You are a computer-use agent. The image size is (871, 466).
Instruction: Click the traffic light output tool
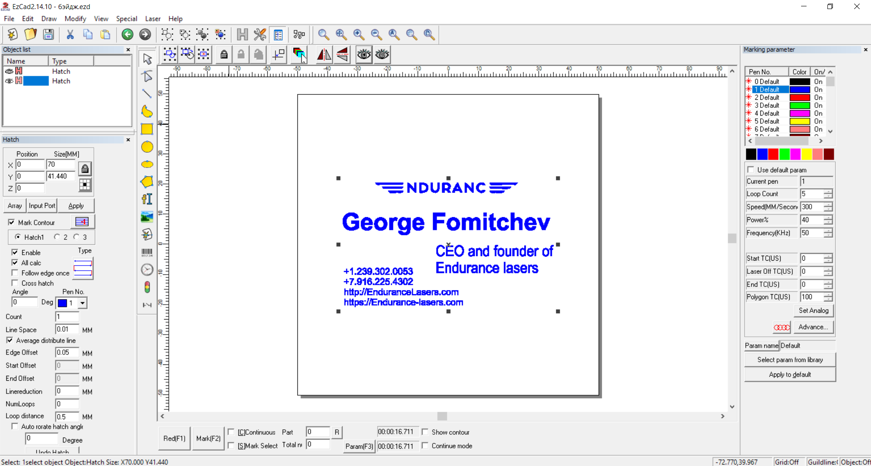pos(147,287)
